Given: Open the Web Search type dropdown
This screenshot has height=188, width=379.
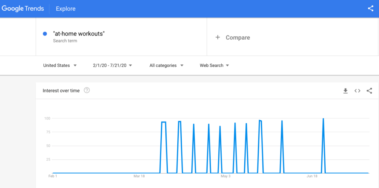Looking at the screenshot, I should (214, 66).
